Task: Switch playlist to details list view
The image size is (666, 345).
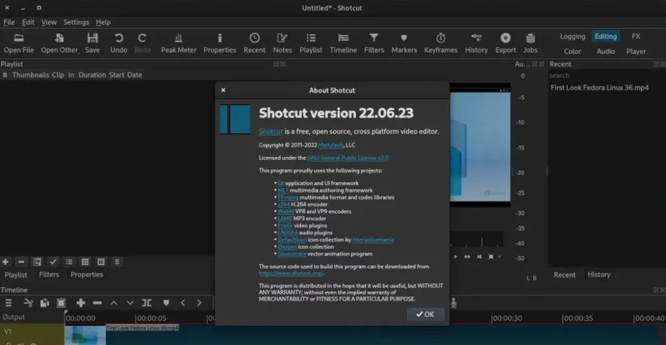Action: tap(69, 262)
